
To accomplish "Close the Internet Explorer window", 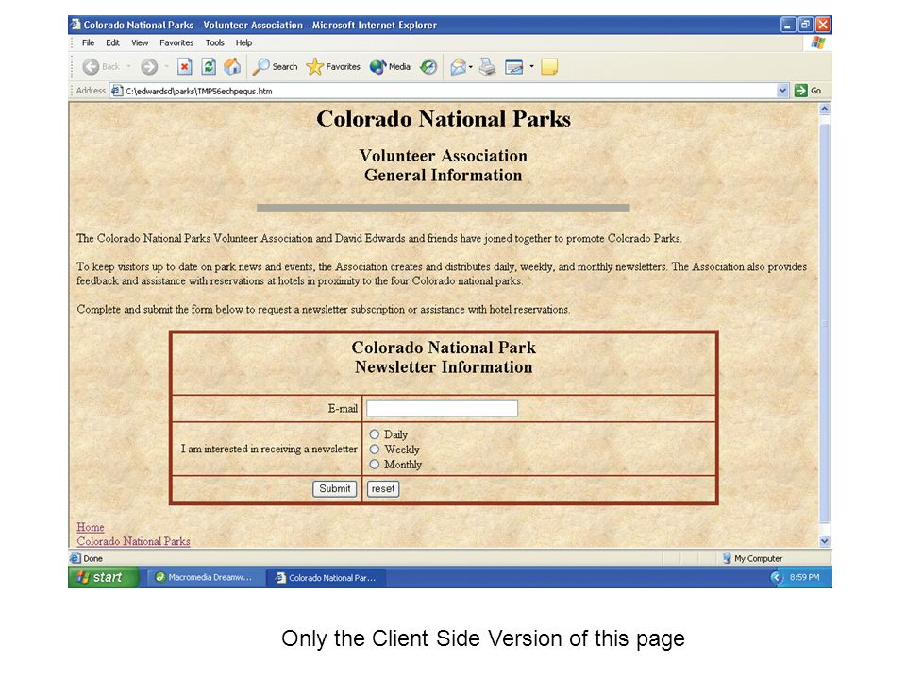I will [823, 25].
